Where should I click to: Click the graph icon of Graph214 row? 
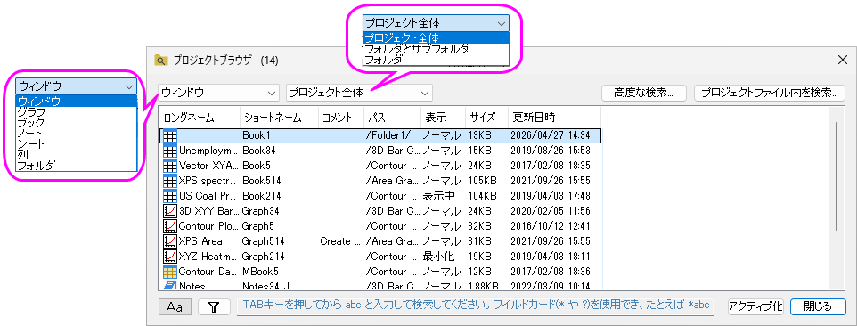170,257
